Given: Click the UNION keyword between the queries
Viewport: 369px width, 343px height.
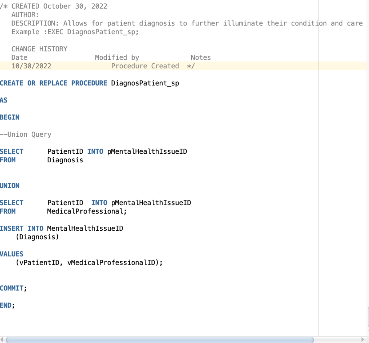Looking at the screenshot, I should [10, 185].
